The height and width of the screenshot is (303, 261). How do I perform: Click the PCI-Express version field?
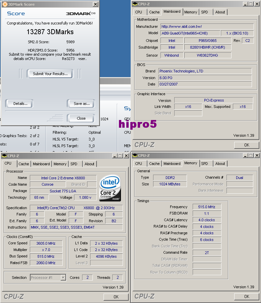pos(214,100)
